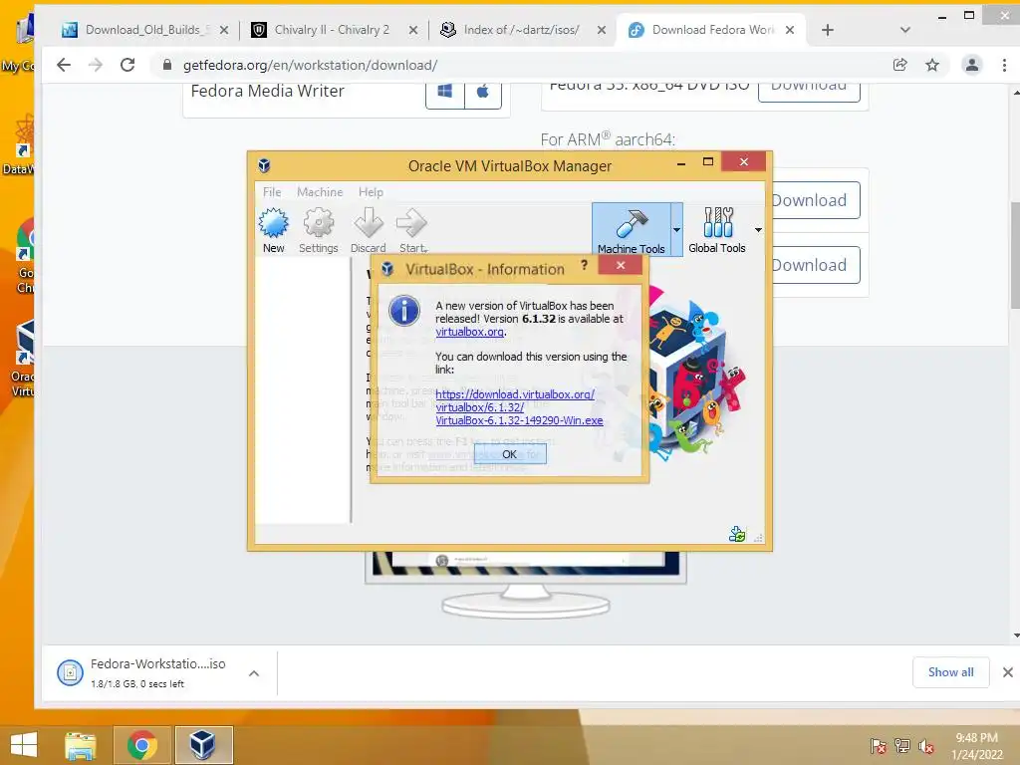Image resolution: width=1020 pixels, height=765 pixels.
Task: Expand the Fedora iso download options chevron
Action: tap(254, 673)
